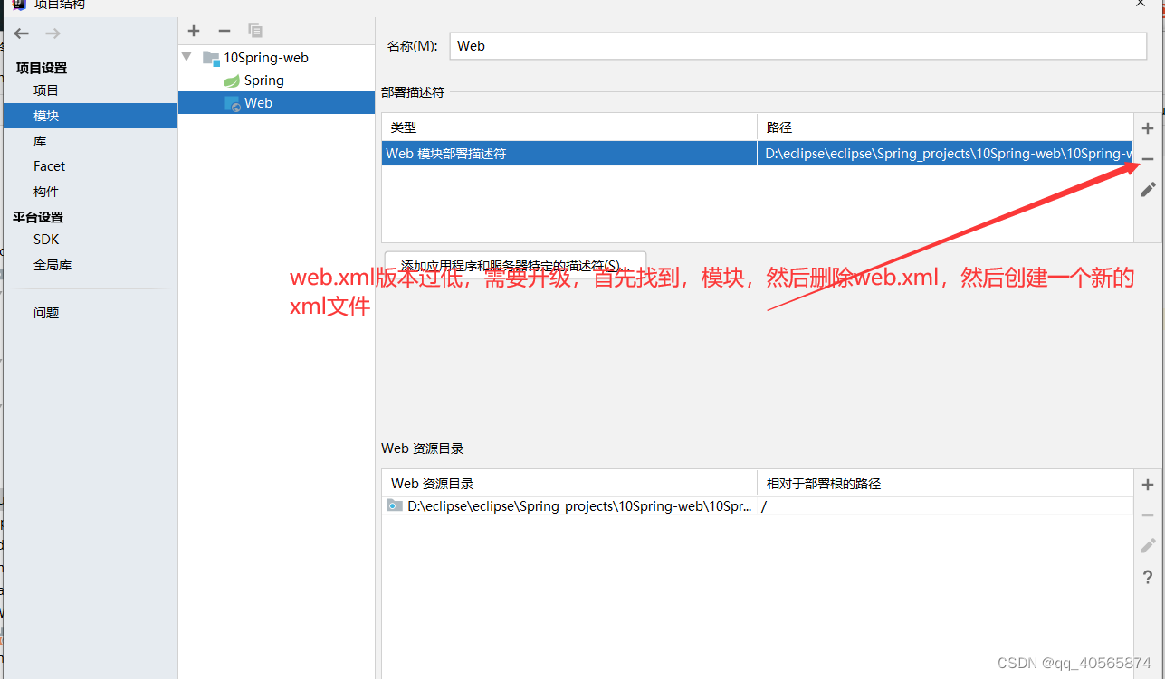Close the 项目结构 dialog
Viewport: 1165px width, 679px height.
(1141, 4)
